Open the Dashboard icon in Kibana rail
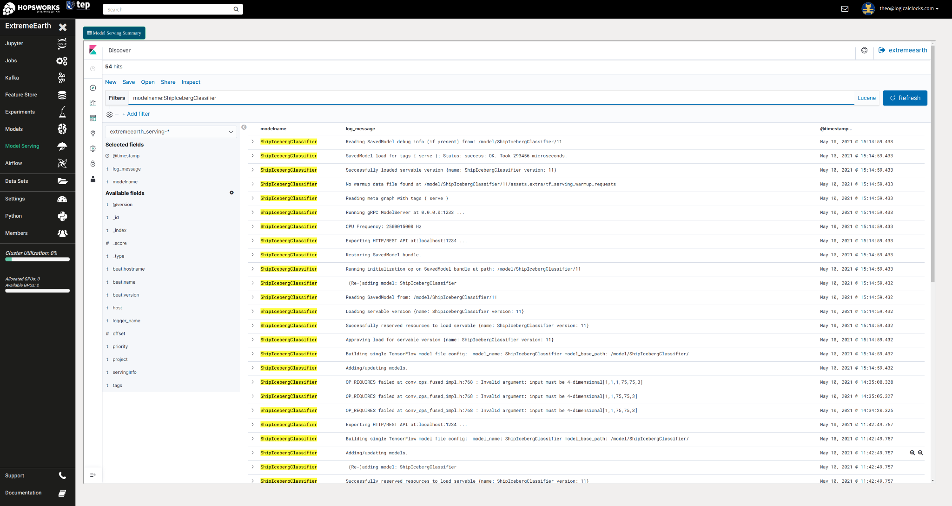This screenshot has height=506, width=952. [x=93, y=118]
